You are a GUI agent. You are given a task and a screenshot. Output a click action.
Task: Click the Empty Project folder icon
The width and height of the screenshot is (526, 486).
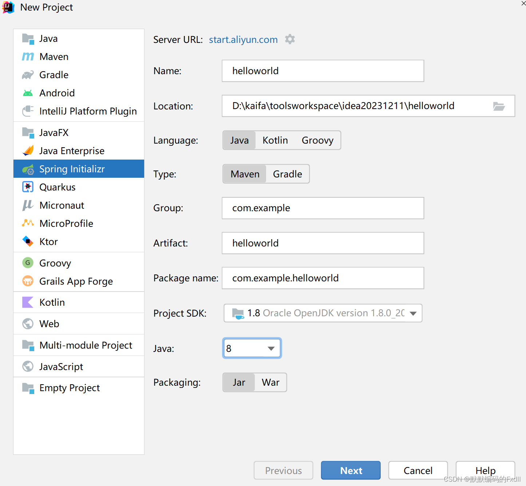point(28,388)
